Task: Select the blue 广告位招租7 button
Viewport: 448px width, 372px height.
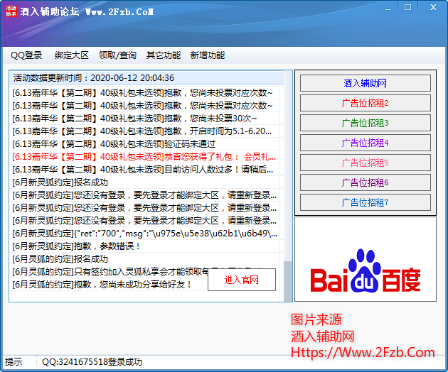Action: (365, 202)
